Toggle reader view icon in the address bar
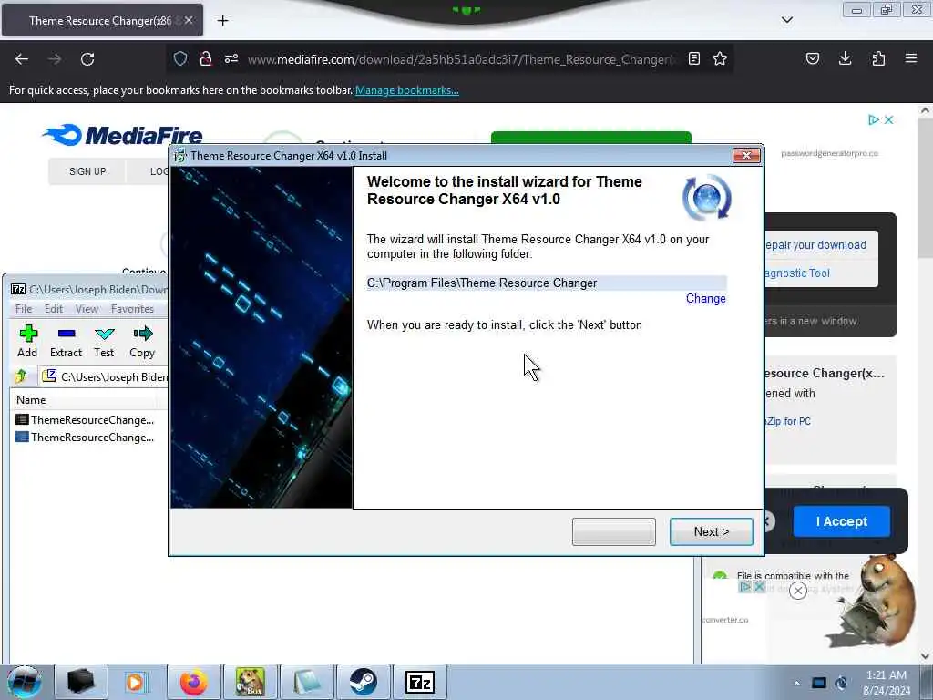 pos(693,58)
